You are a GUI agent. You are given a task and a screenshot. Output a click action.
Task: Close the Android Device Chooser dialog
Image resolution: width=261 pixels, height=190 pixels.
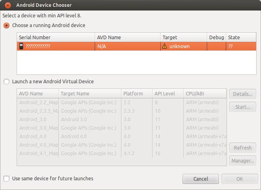pyautogui.click(x=8, y=6)
